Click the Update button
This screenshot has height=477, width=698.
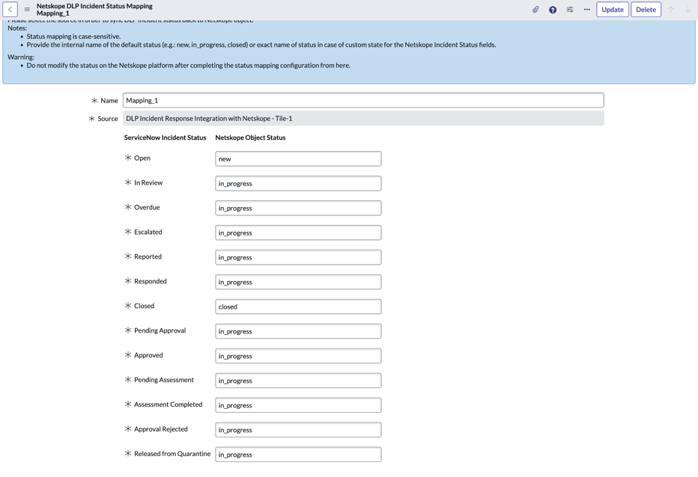613,9
